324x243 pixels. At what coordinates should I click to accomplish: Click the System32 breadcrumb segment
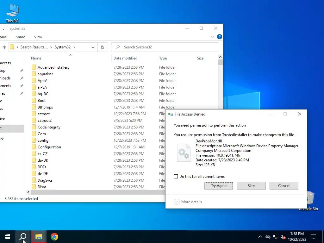click(62, 47)
